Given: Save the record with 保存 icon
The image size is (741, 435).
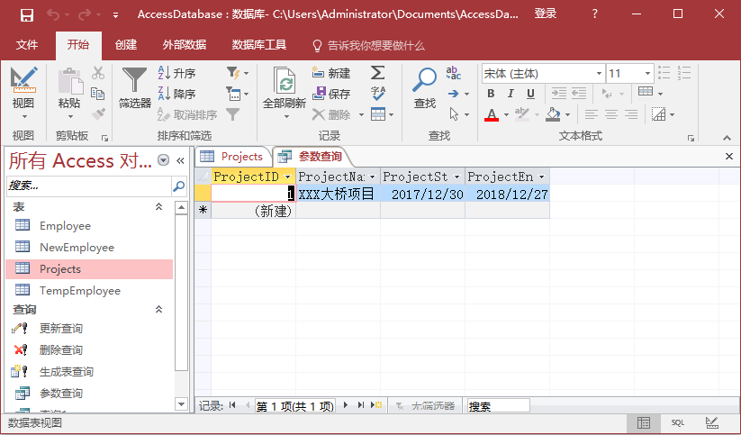Looking at the screenshot, I should (331, 94).
